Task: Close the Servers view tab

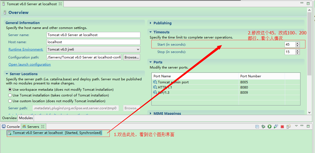Action: coord(42,126)
